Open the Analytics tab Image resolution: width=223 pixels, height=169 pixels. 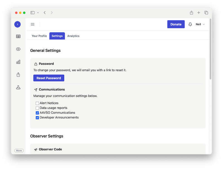pos(73,36)
